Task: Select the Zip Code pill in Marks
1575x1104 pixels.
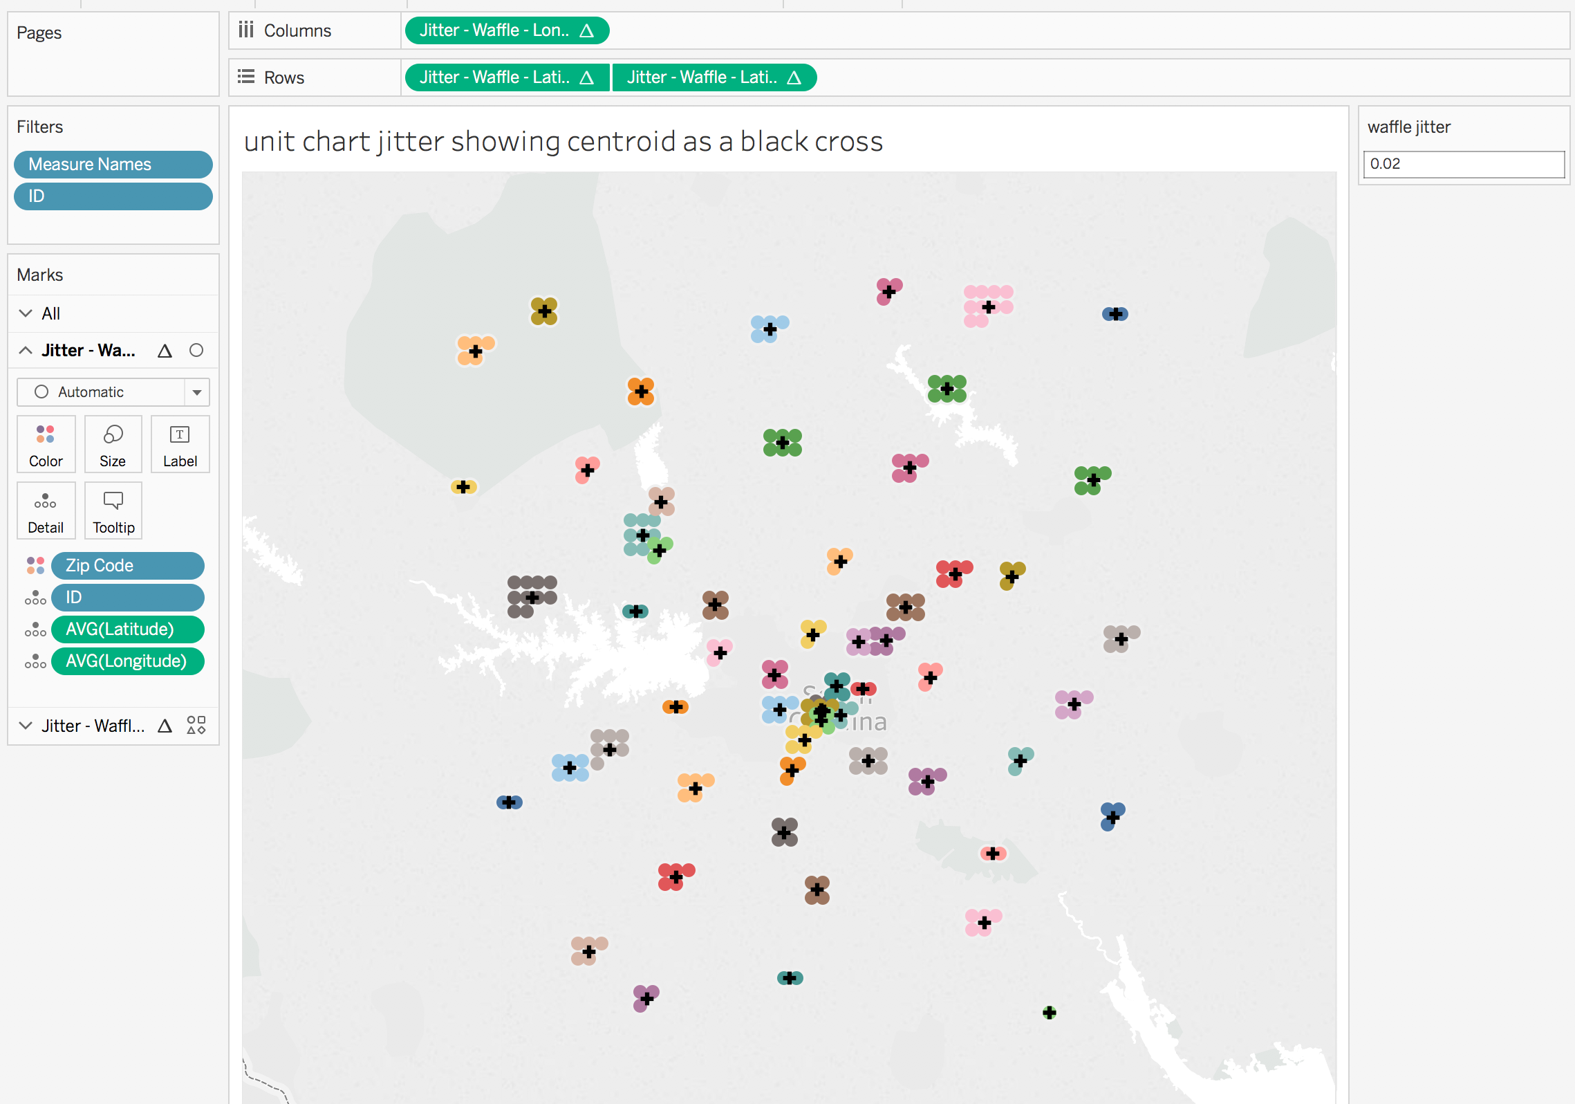Action: click(128, 566)
